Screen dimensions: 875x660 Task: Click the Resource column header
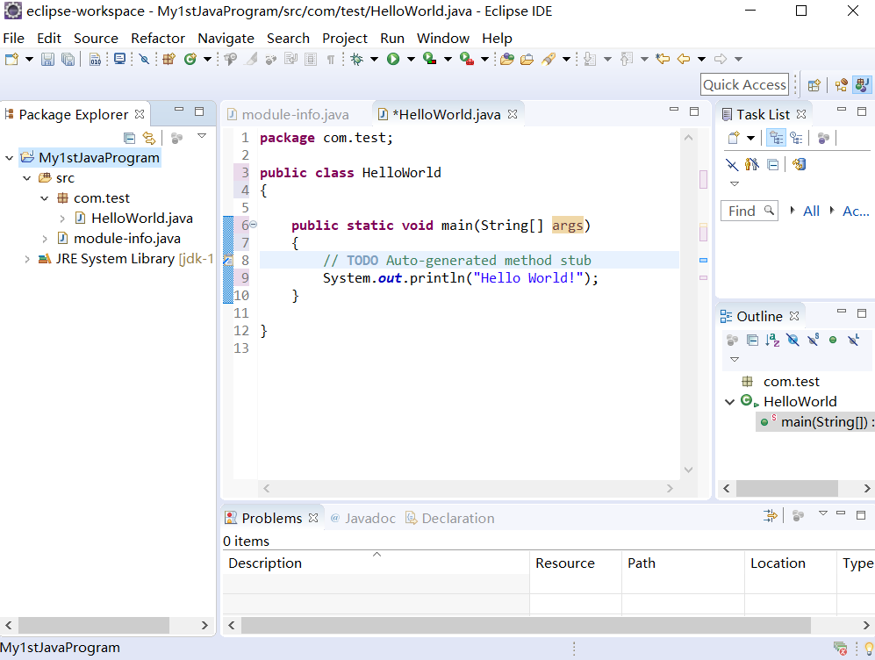pyautogui.click(x=576, y=563)
